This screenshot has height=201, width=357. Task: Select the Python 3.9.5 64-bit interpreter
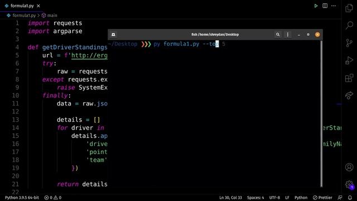(x=22, y=198)
